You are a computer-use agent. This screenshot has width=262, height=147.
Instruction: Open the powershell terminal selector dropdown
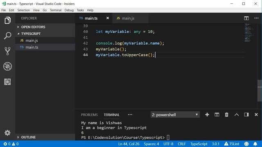tap(175, 115)
